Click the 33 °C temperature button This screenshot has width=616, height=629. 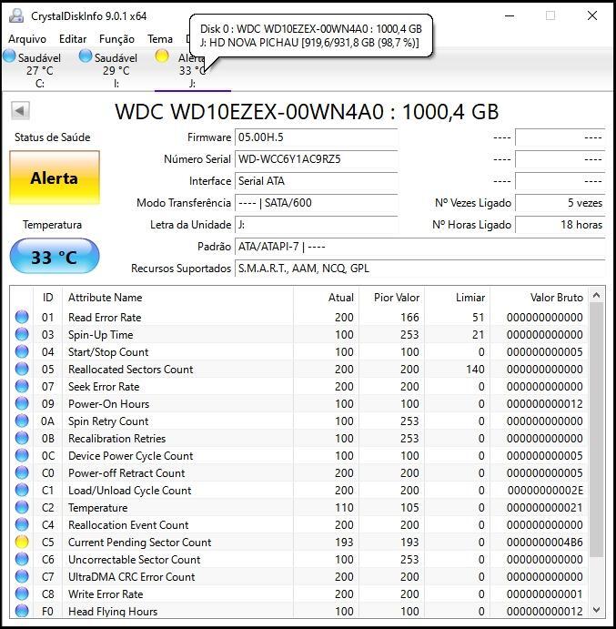(55, 257)
